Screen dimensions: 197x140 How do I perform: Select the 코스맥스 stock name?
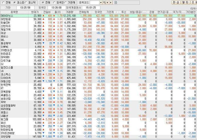click(x=6, y=74)
